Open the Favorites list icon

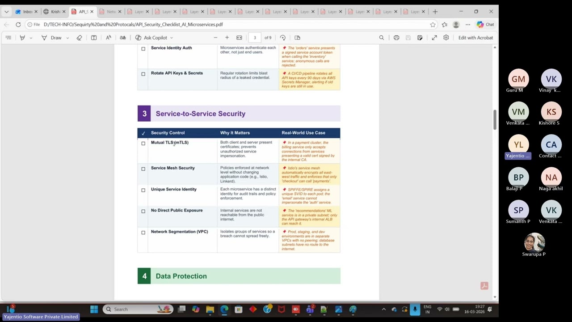tap(445, 25)
